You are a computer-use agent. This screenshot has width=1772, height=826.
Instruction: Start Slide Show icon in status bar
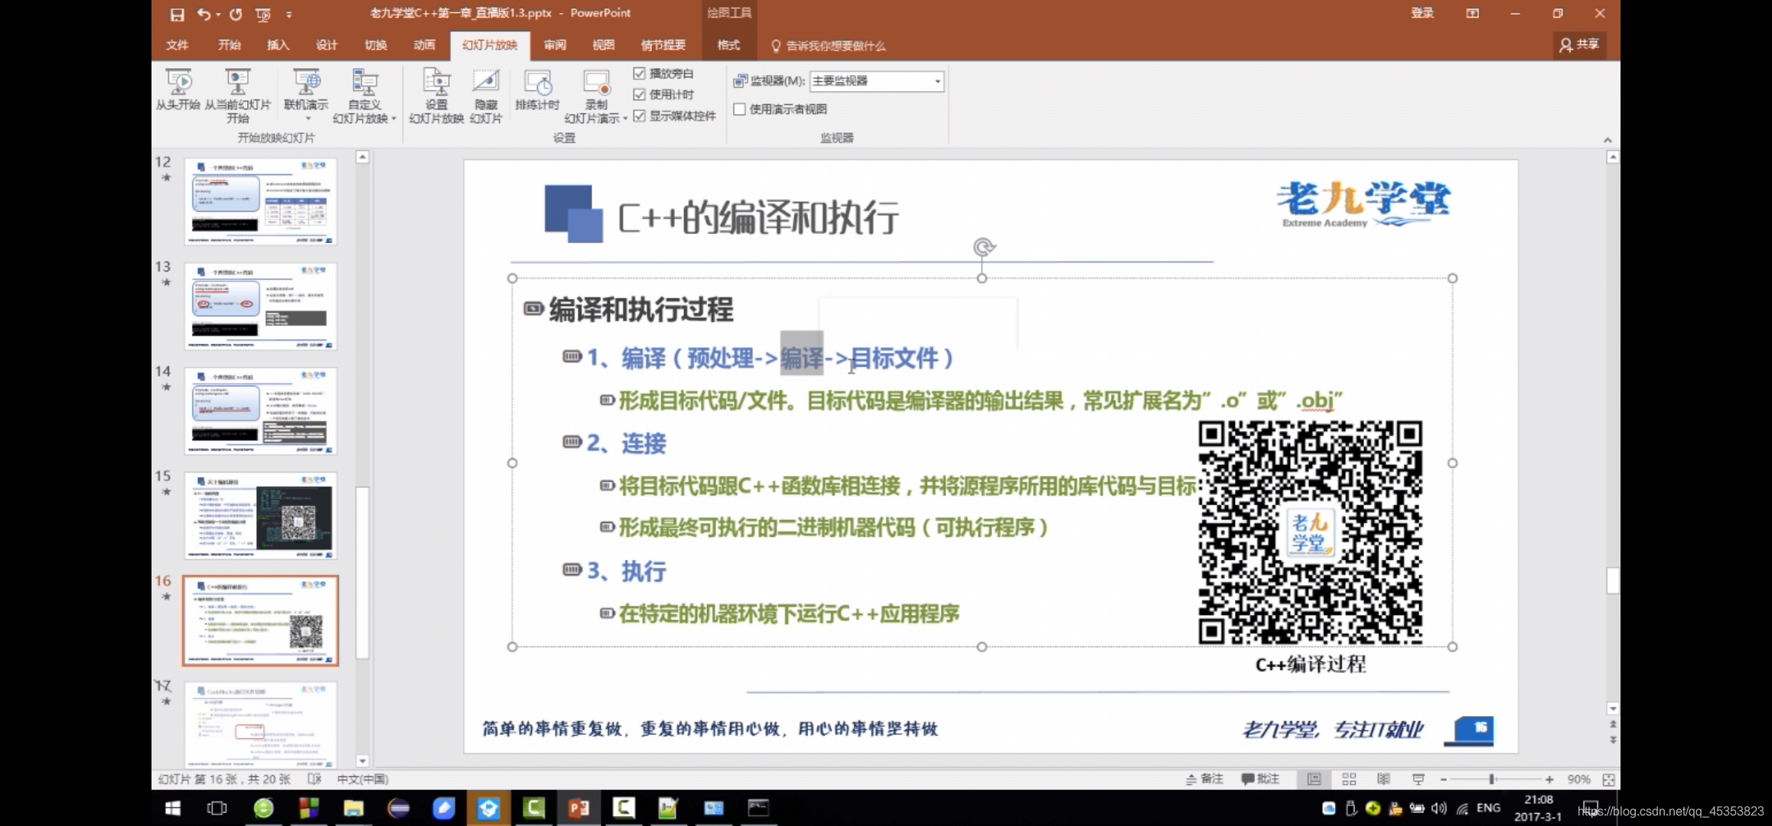click(1418, 779)
